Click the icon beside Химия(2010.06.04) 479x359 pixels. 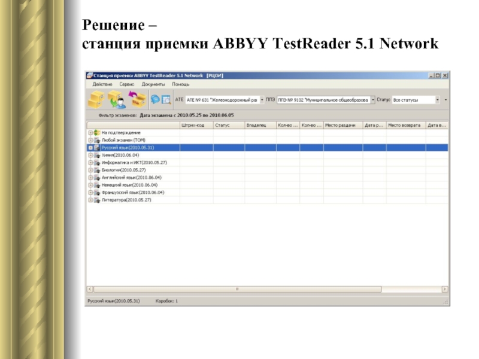click(x=97, y=155)
